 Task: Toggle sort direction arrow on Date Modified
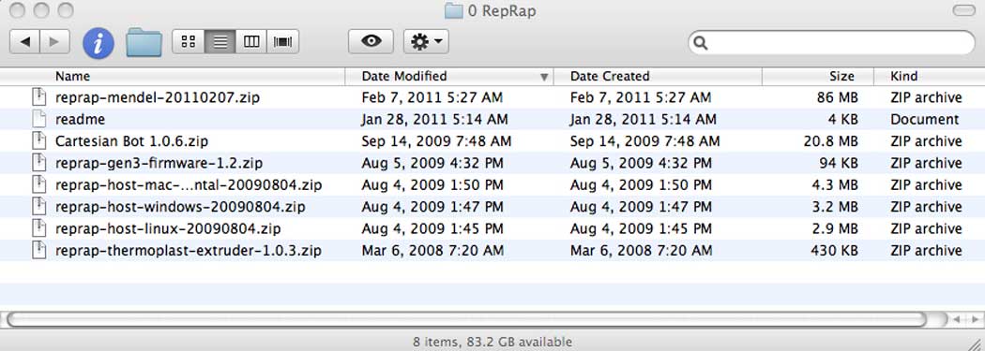544,77
